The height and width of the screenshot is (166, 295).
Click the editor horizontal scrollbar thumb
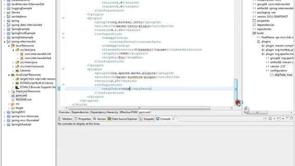pos(139,108)
